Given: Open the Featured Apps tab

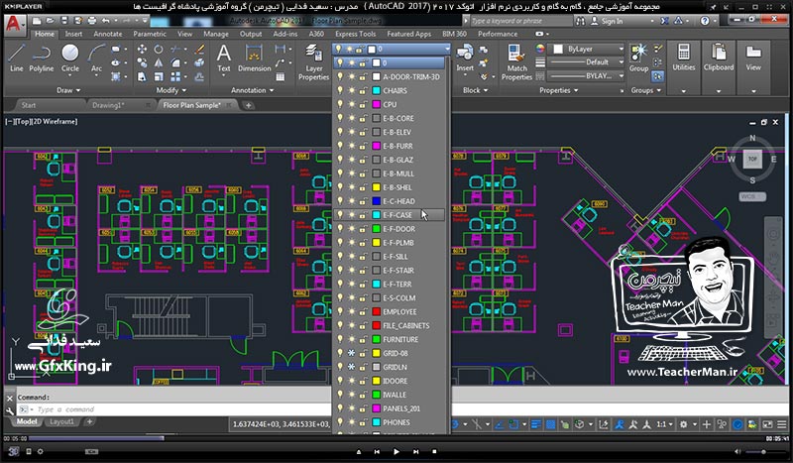Looking at the screenshot, I should 409,34.
